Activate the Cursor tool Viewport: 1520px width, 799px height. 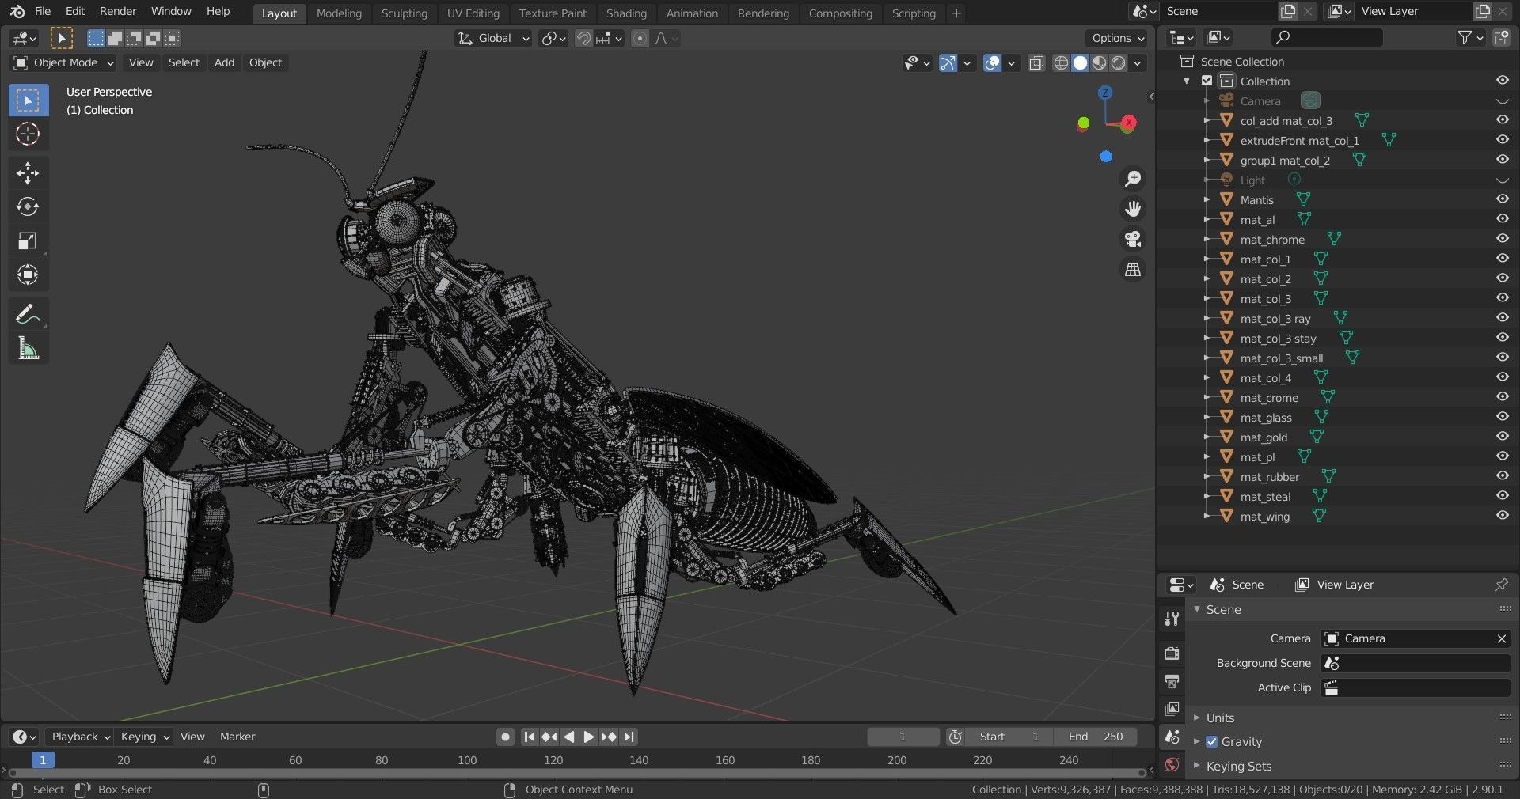pos(28,134)
